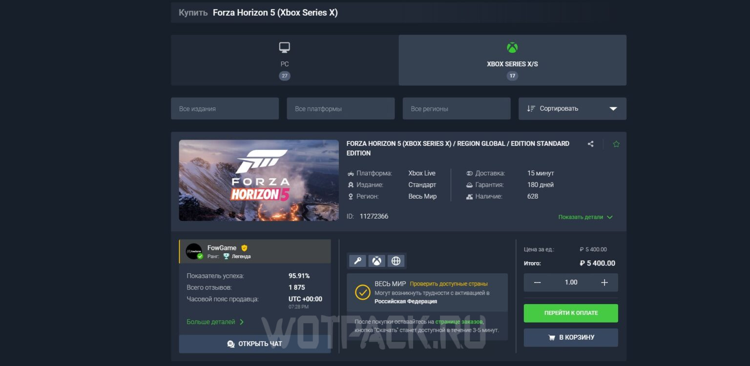Open the 'Все платформы' platforms filter
The height and width of the screenshot is (366, 750).
pyautogui.click(x=340, y=108)
